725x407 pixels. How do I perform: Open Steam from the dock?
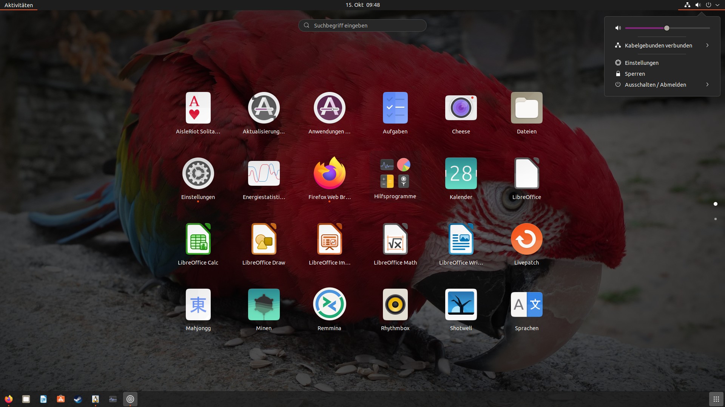click(x=78, y=399)
